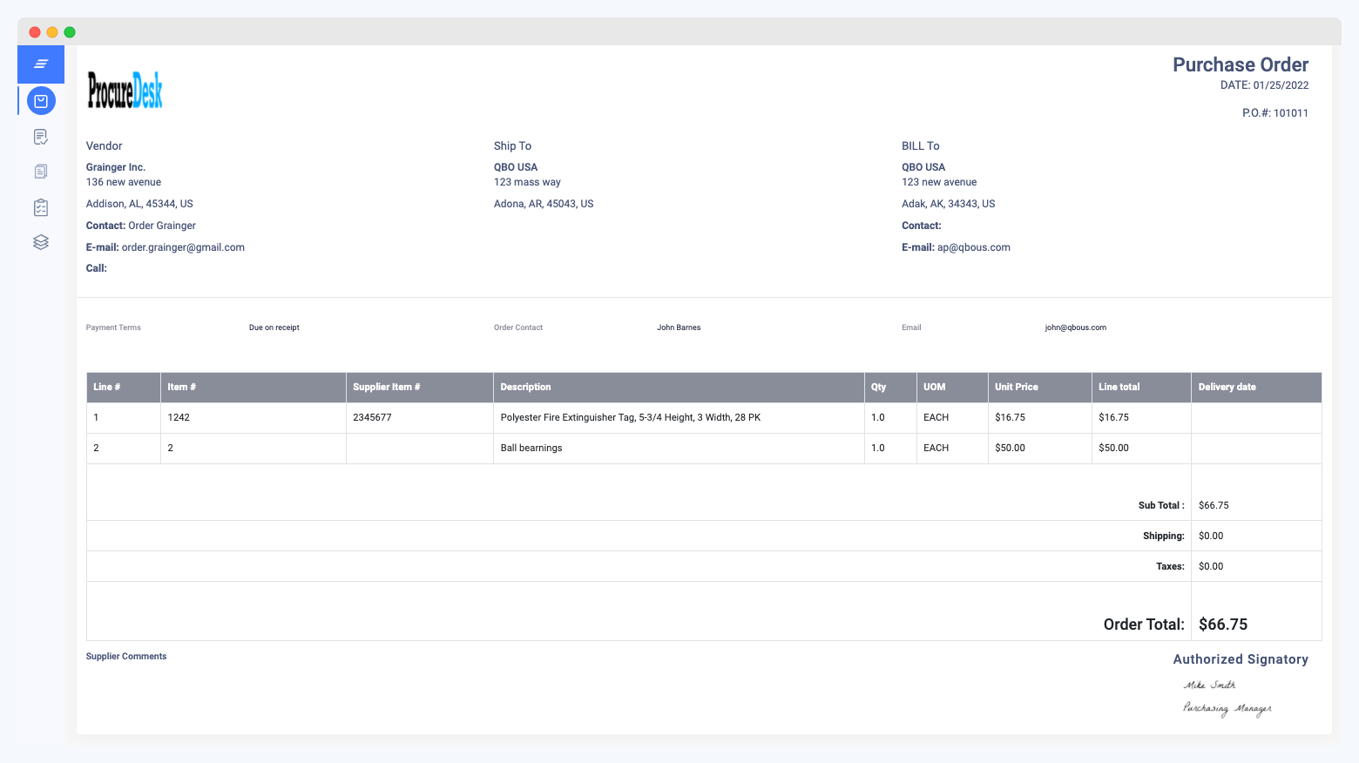
Task: Select the clipboard checklist icon
Action: coord(40,206)
